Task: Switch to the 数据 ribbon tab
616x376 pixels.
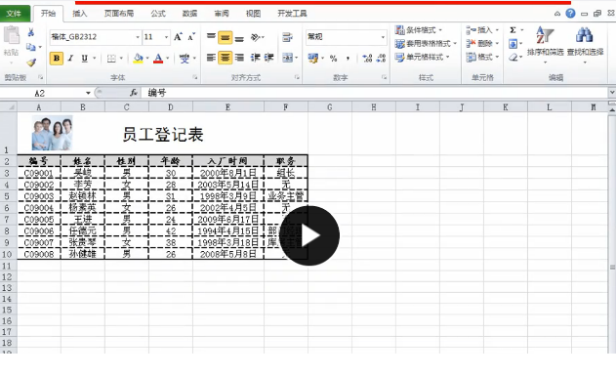Action: point(189,14)
